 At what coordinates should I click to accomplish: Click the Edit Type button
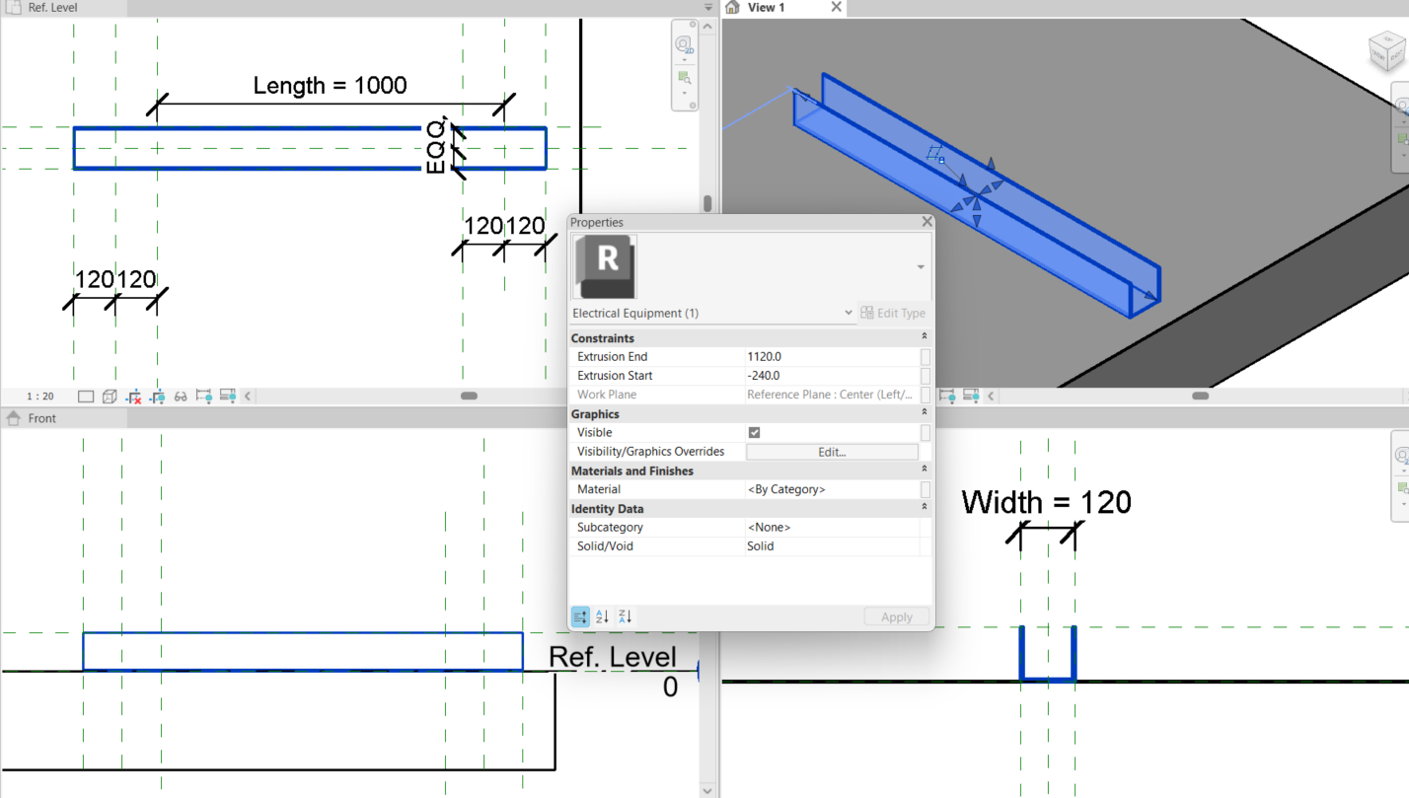[x=893, y=313]
